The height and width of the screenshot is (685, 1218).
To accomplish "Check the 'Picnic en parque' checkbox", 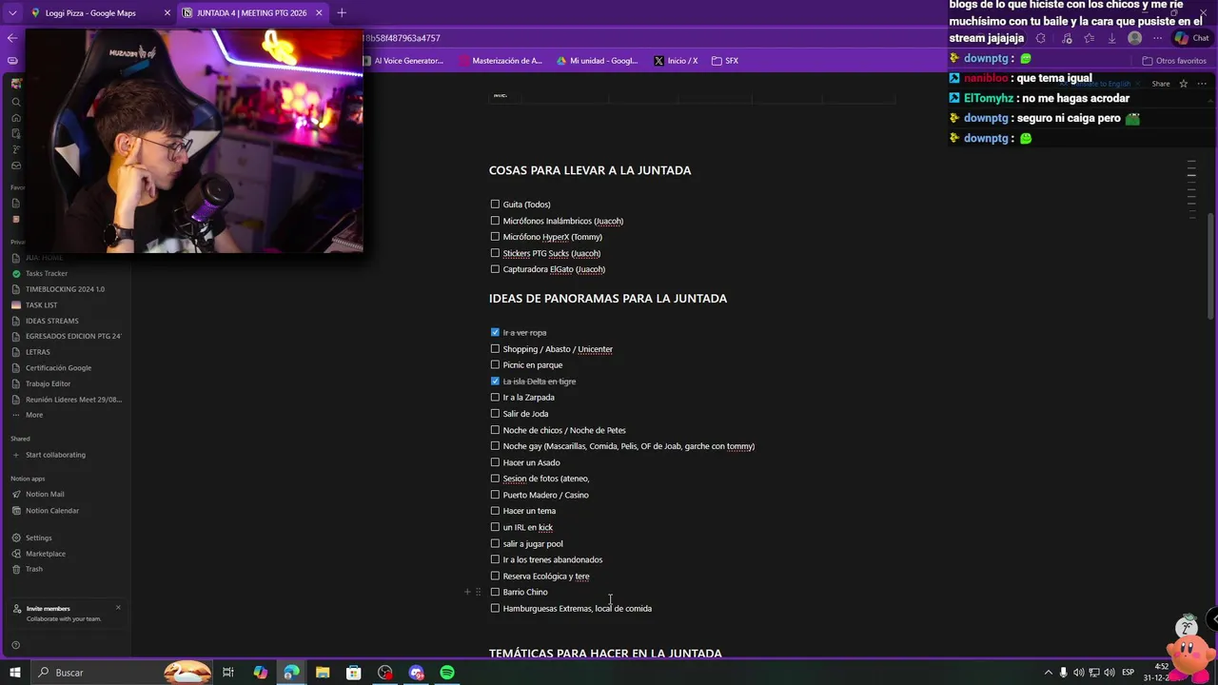I will pyautogui.click(x=495, y=365).
